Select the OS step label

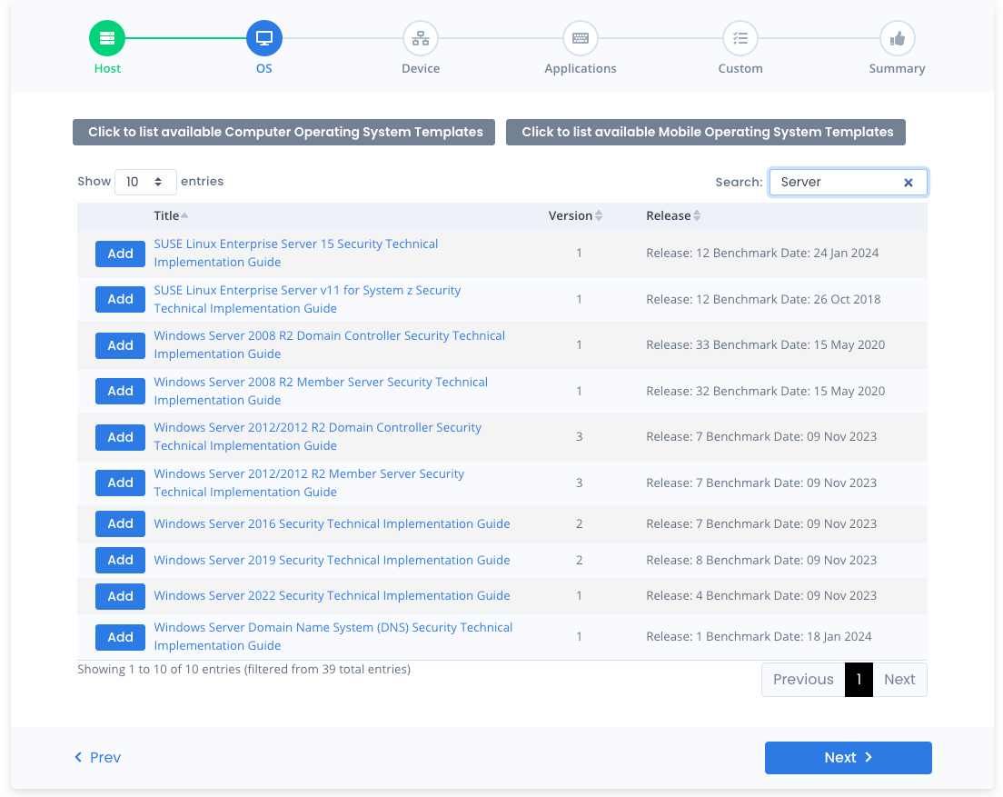pyautogui.click(x=264, y=68)
